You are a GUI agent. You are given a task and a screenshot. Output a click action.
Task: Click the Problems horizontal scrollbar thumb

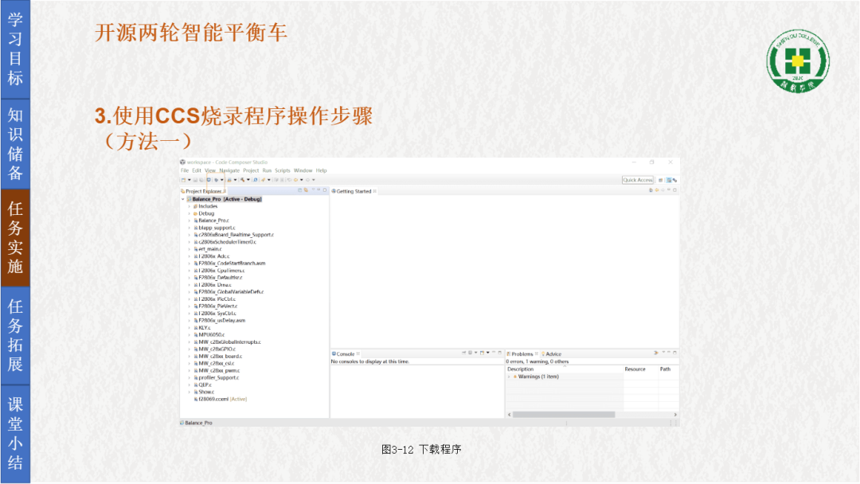click(564, 415)
